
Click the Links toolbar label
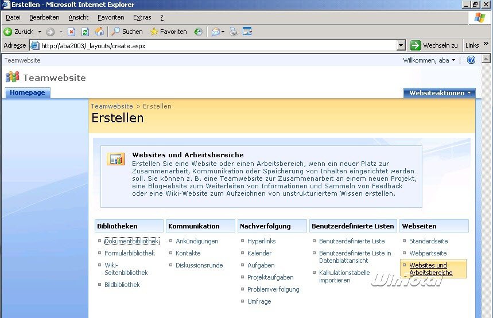tap(472, 45)
